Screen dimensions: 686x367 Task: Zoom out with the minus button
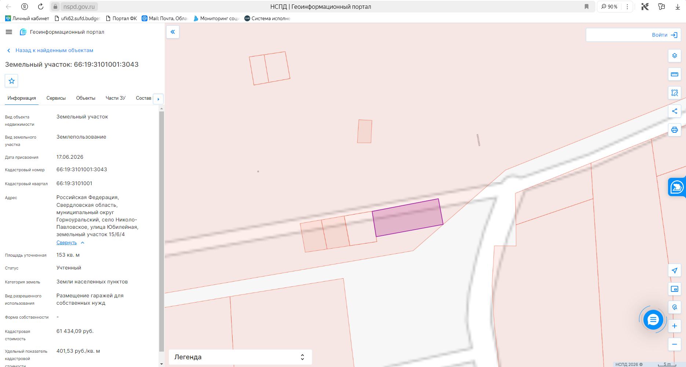(x=674, y=344)
